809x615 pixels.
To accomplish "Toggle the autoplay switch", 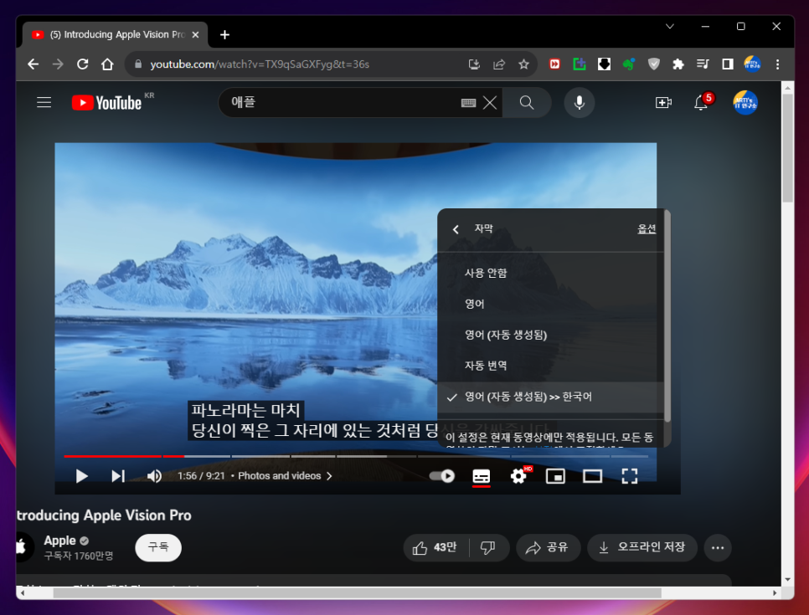I will point(442,476).
